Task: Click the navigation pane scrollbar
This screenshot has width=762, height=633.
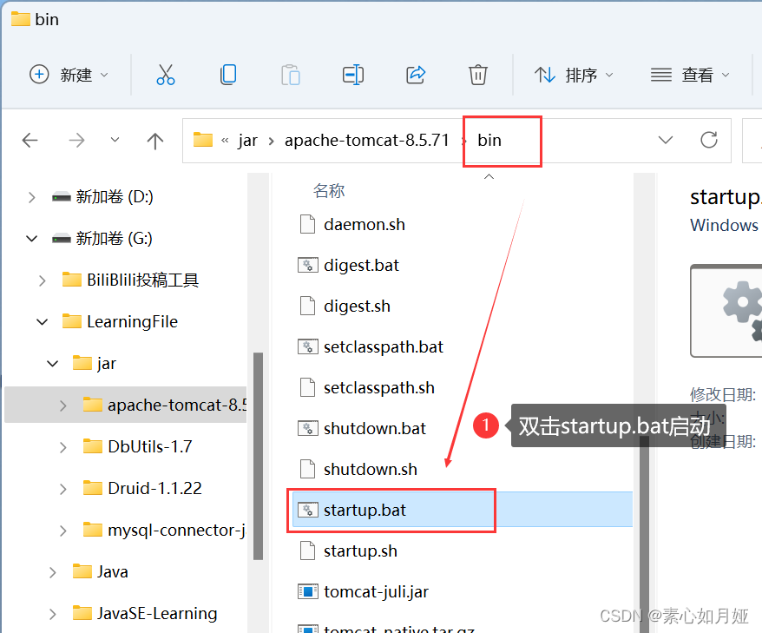Action: [x=258, y=456]
